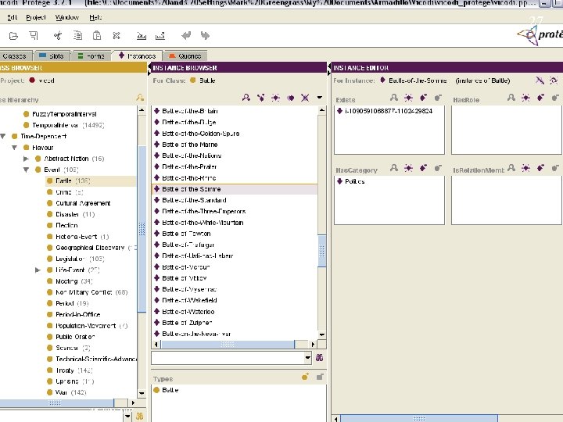Open the instance search combo box dropdown
Image resolution: width=563 pixels, height=422 pixels.
point(308,357)
